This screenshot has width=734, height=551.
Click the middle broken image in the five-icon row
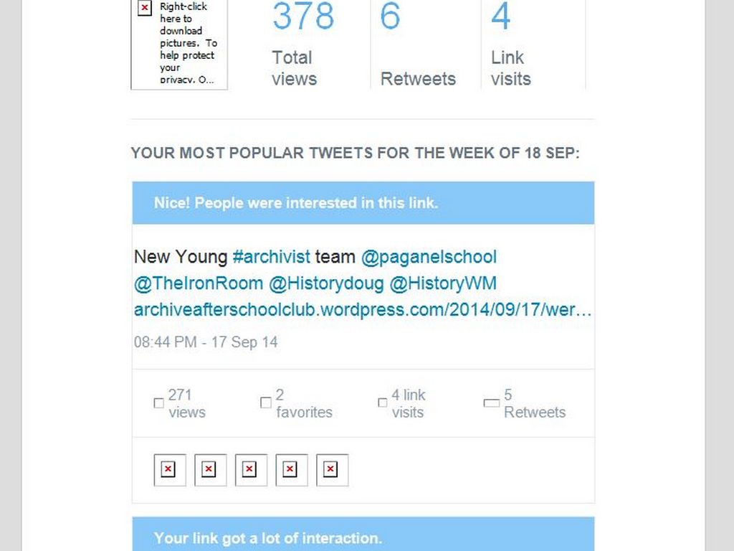[x=250, y=470]
